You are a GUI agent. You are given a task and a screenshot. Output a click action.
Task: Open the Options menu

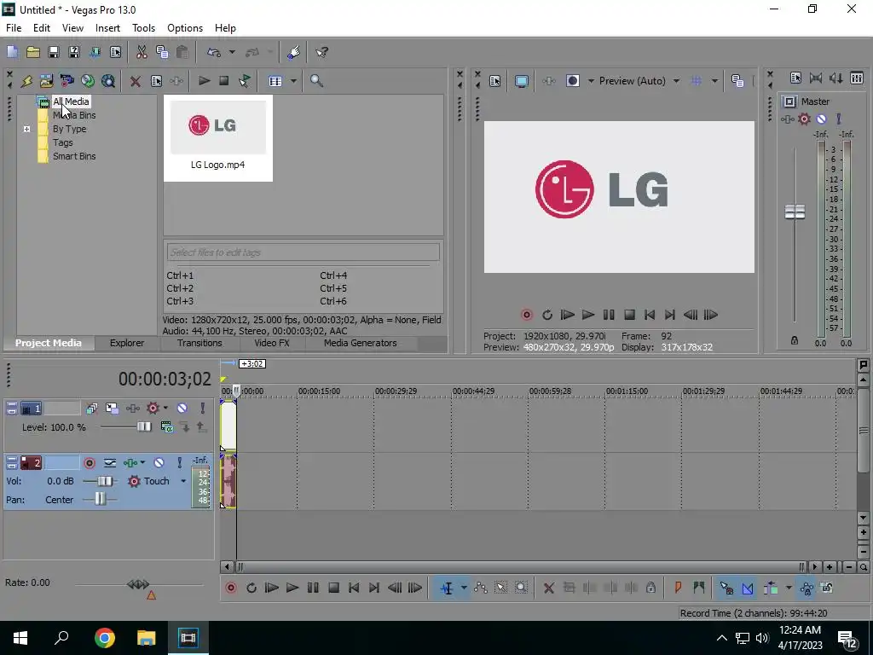point(185,28)
